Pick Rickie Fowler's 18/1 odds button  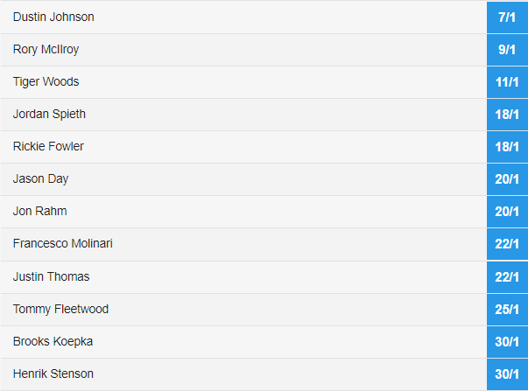(507, 147)
